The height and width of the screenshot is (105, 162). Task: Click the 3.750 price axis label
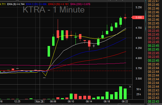(139, 68)
